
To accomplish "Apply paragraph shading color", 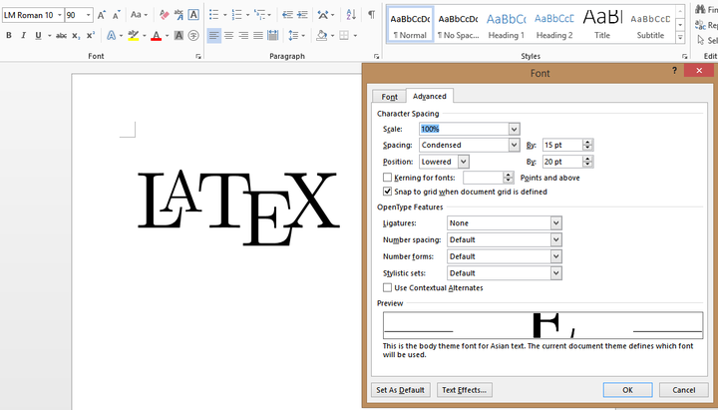I will [322, 35].
